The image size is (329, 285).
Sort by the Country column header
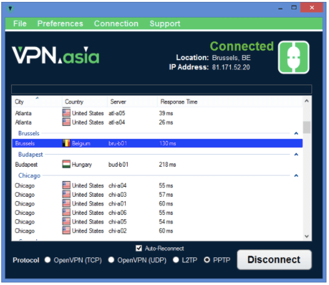tap(85, 101)
